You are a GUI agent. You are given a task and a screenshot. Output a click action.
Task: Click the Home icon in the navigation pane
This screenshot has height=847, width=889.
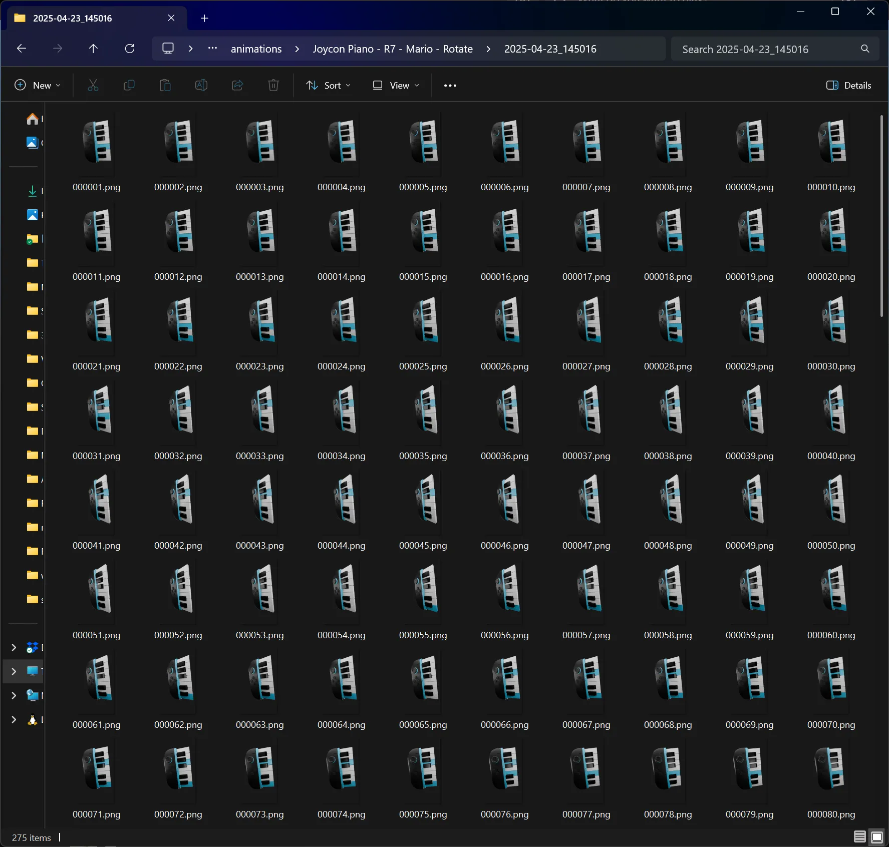point(33,119)
